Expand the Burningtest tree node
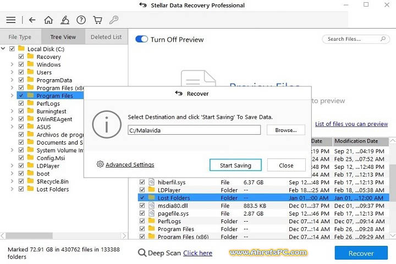 pyautogui.click(x=12, y=111)
